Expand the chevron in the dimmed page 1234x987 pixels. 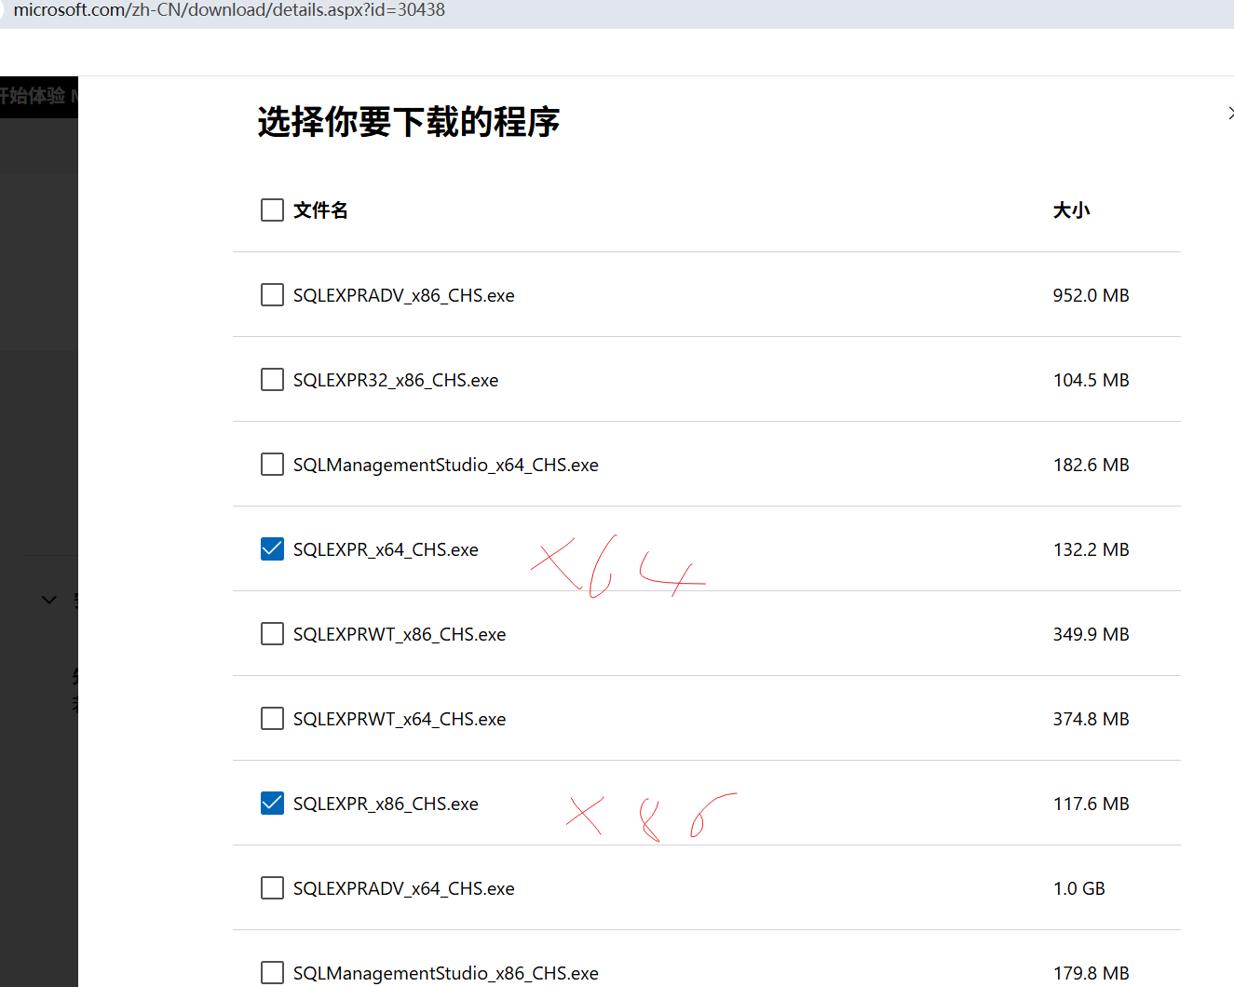(49, 600)
